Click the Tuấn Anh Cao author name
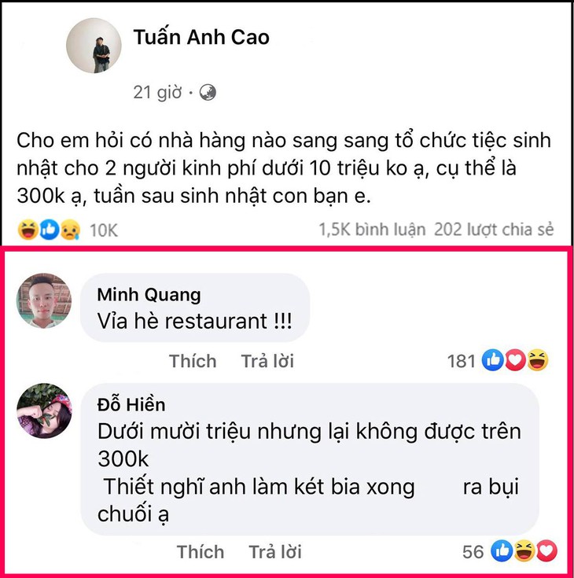The height and width of the screenshot is (578, 574). click(201, 37)
